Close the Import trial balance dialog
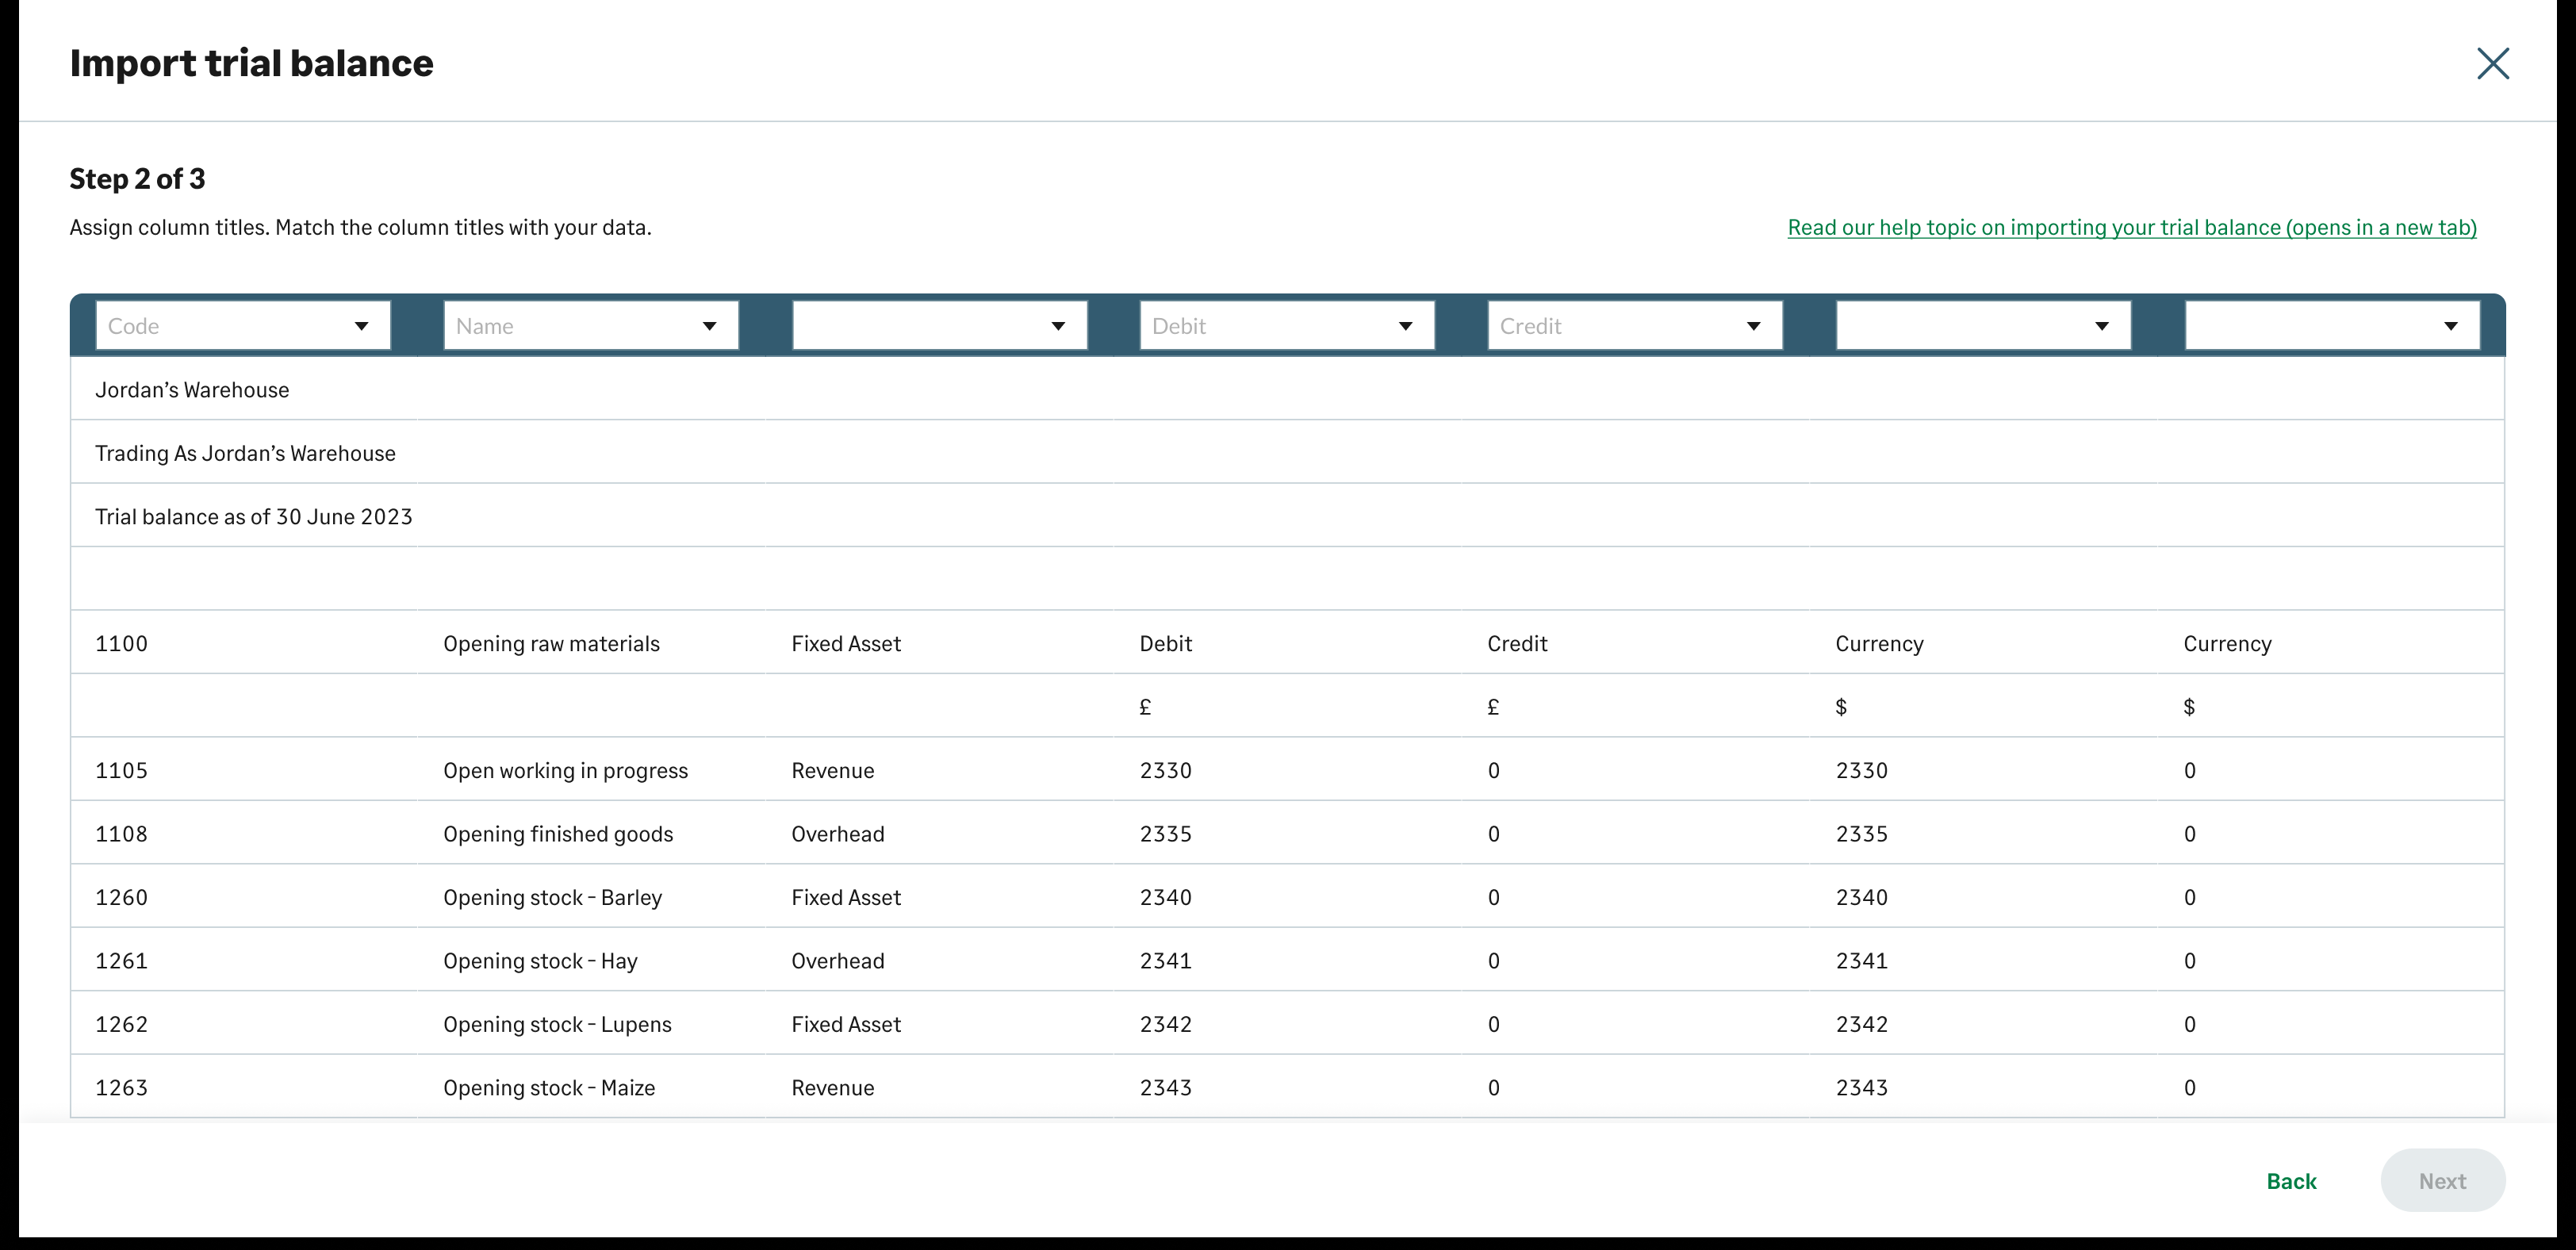The width and height of the screenshot is (2576, 1250). pyautogui.click(x=2492, y=63)
